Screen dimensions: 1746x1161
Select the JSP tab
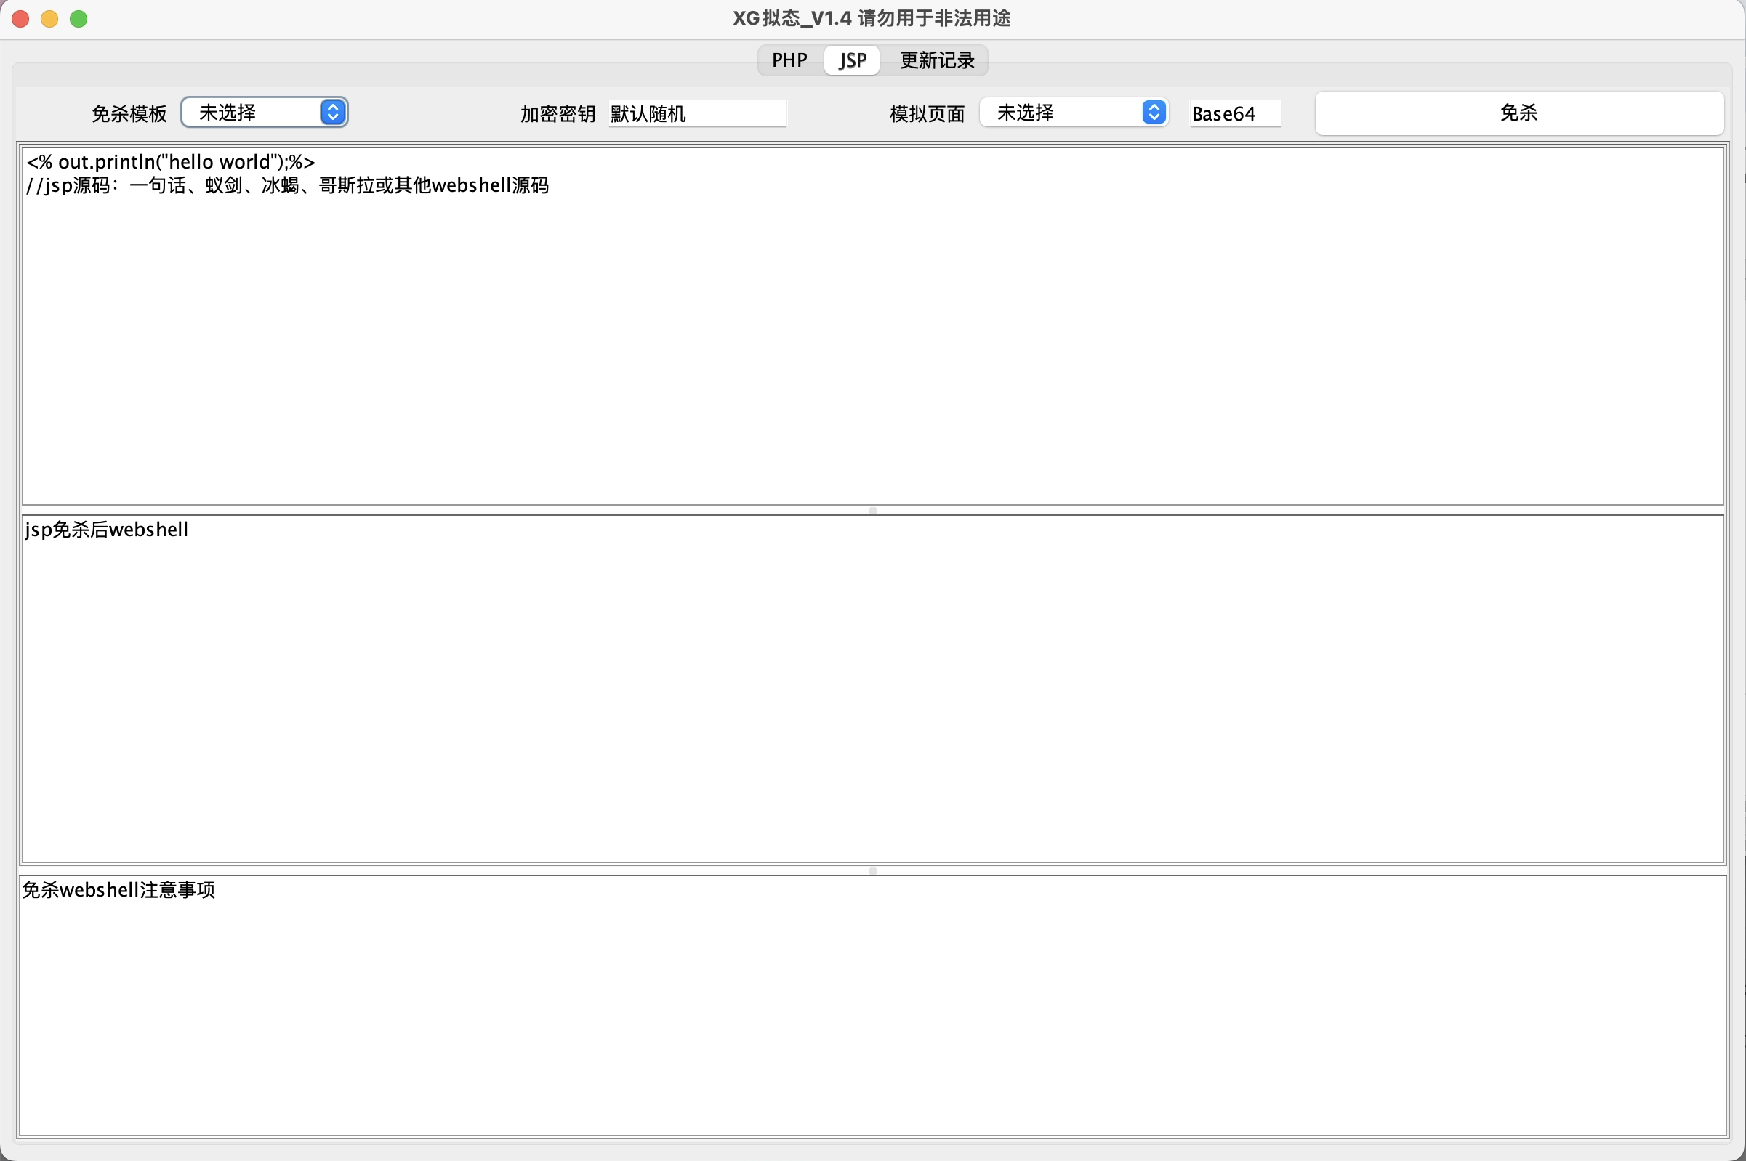(852, 60)
